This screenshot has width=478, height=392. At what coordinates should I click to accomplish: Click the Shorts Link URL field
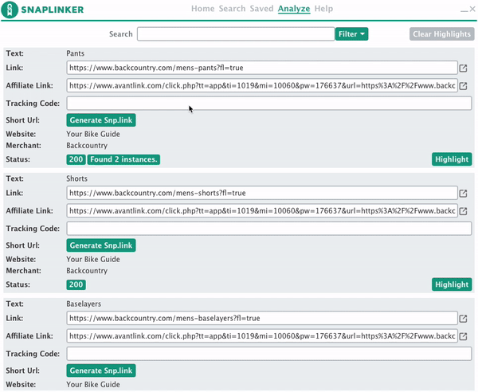click(x=262, y=193)
